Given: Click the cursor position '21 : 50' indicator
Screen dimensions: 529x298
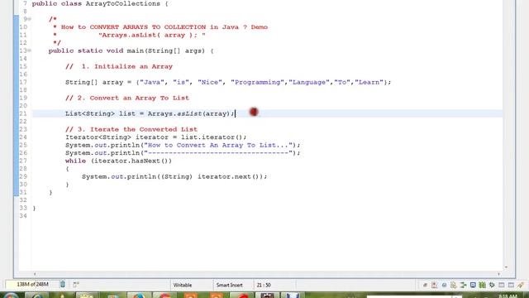Looking at the screenshot, I should (264, 285).
